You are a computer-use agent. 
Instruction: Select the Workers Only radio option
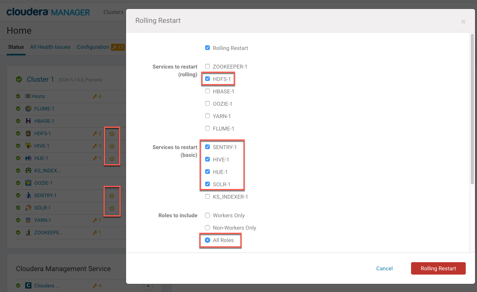coord(207,215)
